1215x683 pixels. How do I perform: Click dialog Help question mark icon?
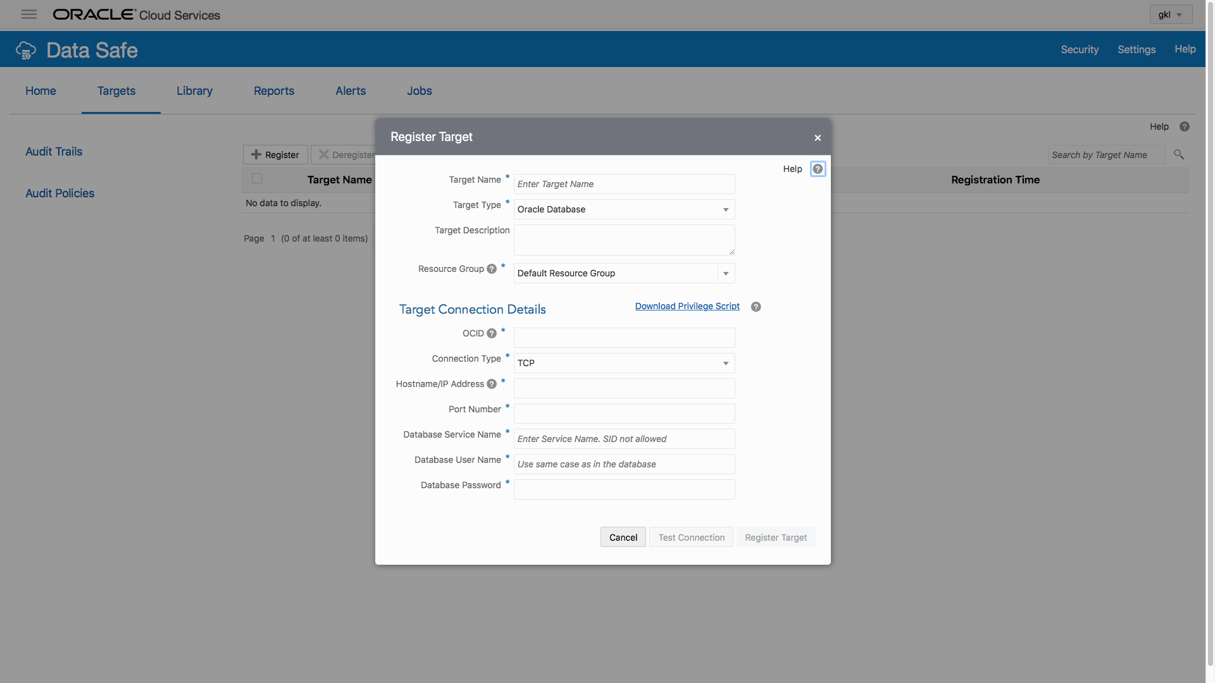[x=818, y=169]
